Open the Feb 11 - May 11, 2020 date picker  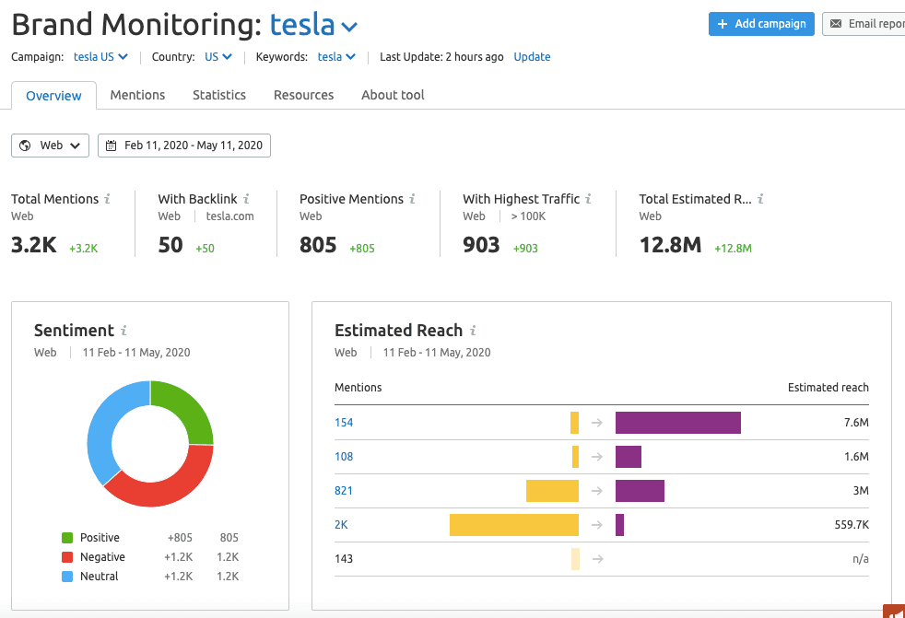[184, 146]
